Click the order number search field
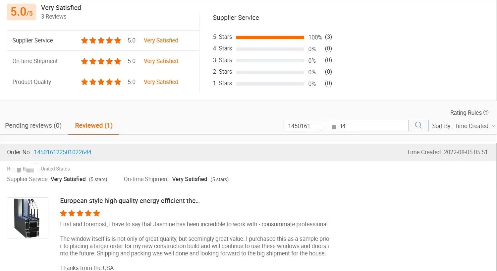497x271 pixels. (x=346, y=126)
